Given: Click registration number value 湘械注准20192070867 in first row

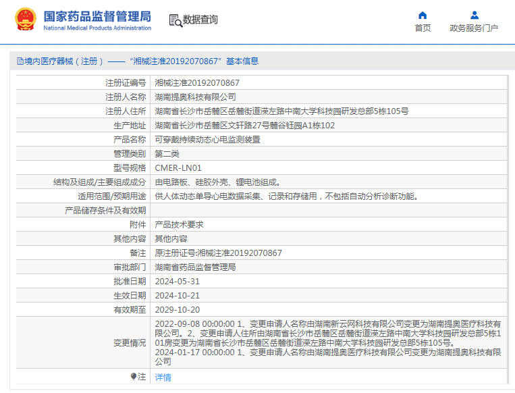Looking at the screenshot, I should click(197, 83).
